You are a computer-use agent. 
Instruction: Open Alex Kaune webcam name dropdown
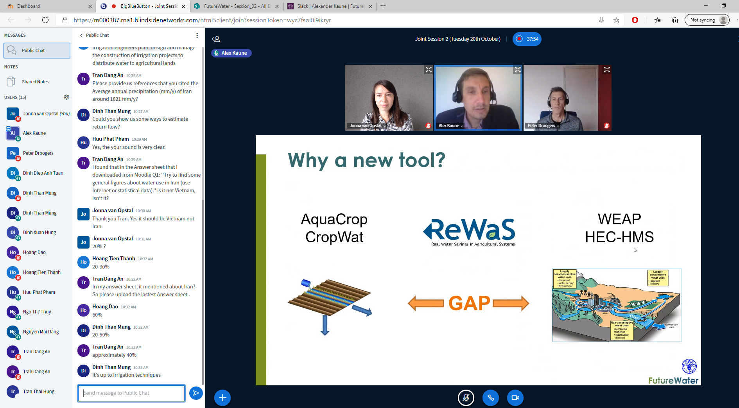(451, 125)
